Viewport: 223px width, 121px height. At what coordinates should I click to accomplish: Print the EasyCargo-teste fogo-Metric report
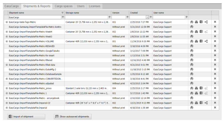tap(196, 22)
